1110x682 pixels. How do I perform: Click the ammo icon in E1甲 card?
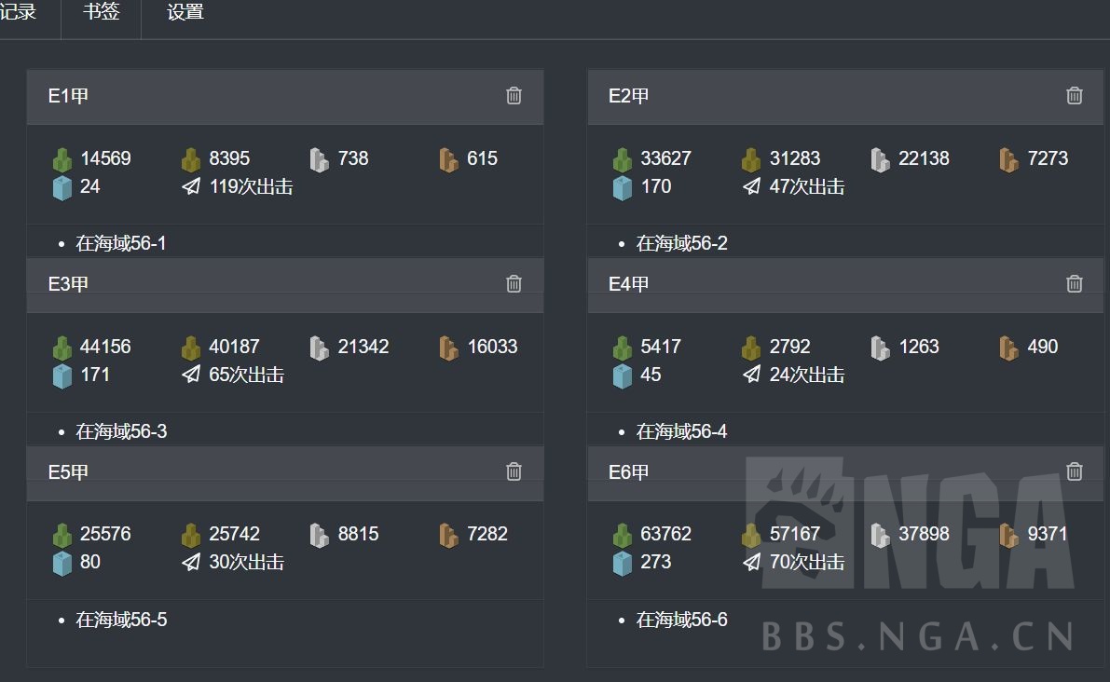pyautogui.click(x=191, y=159)
